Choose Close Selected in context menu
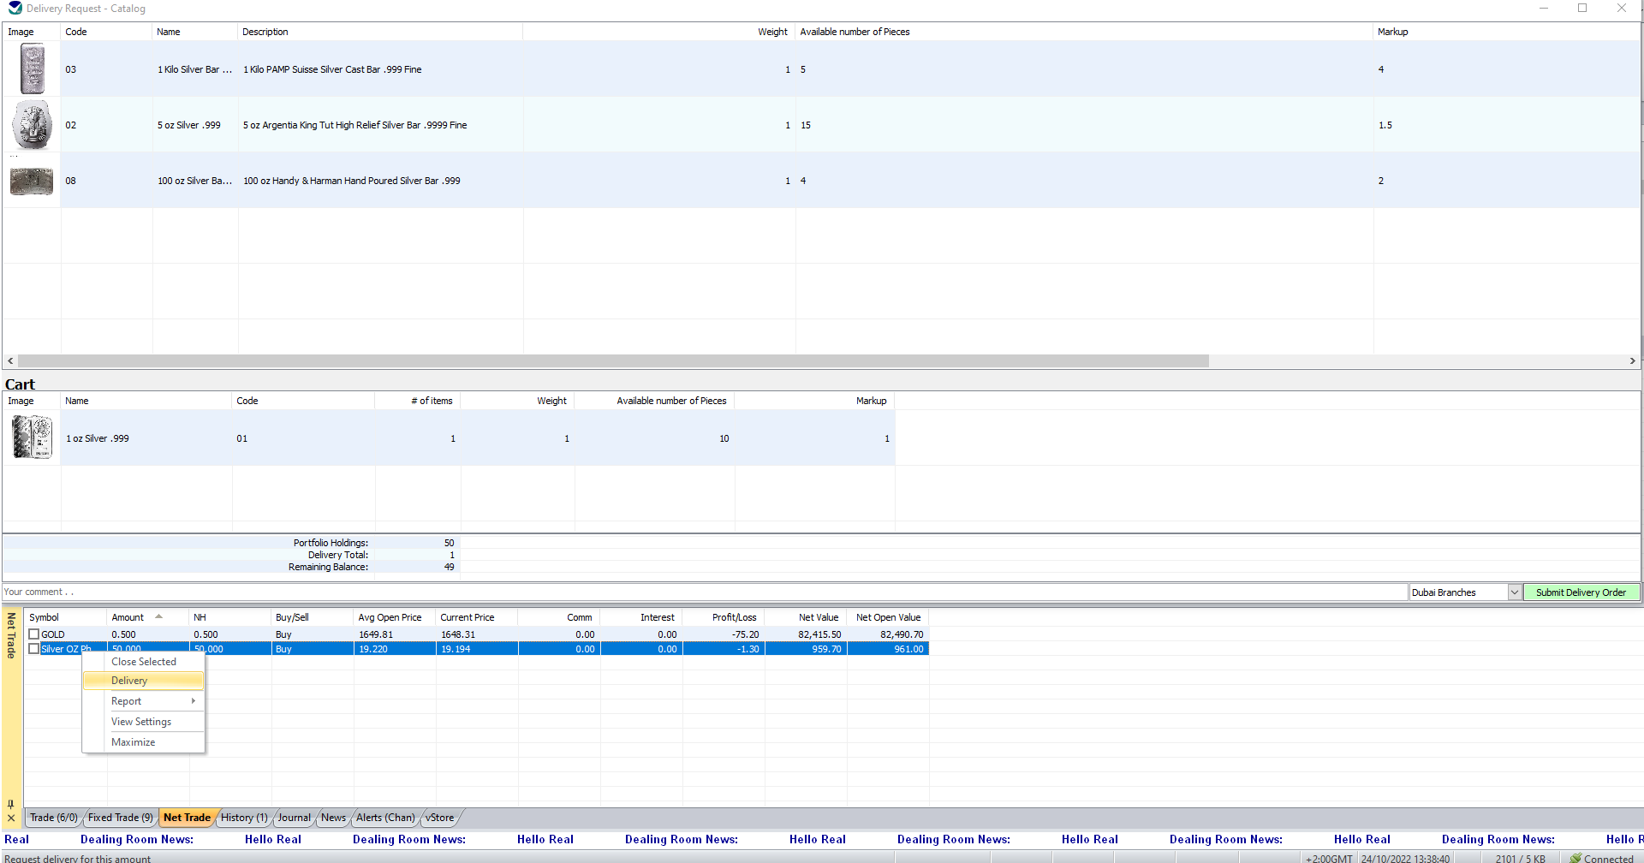The width and height of the screenshot is (1644, 863). tap(144, 662)
